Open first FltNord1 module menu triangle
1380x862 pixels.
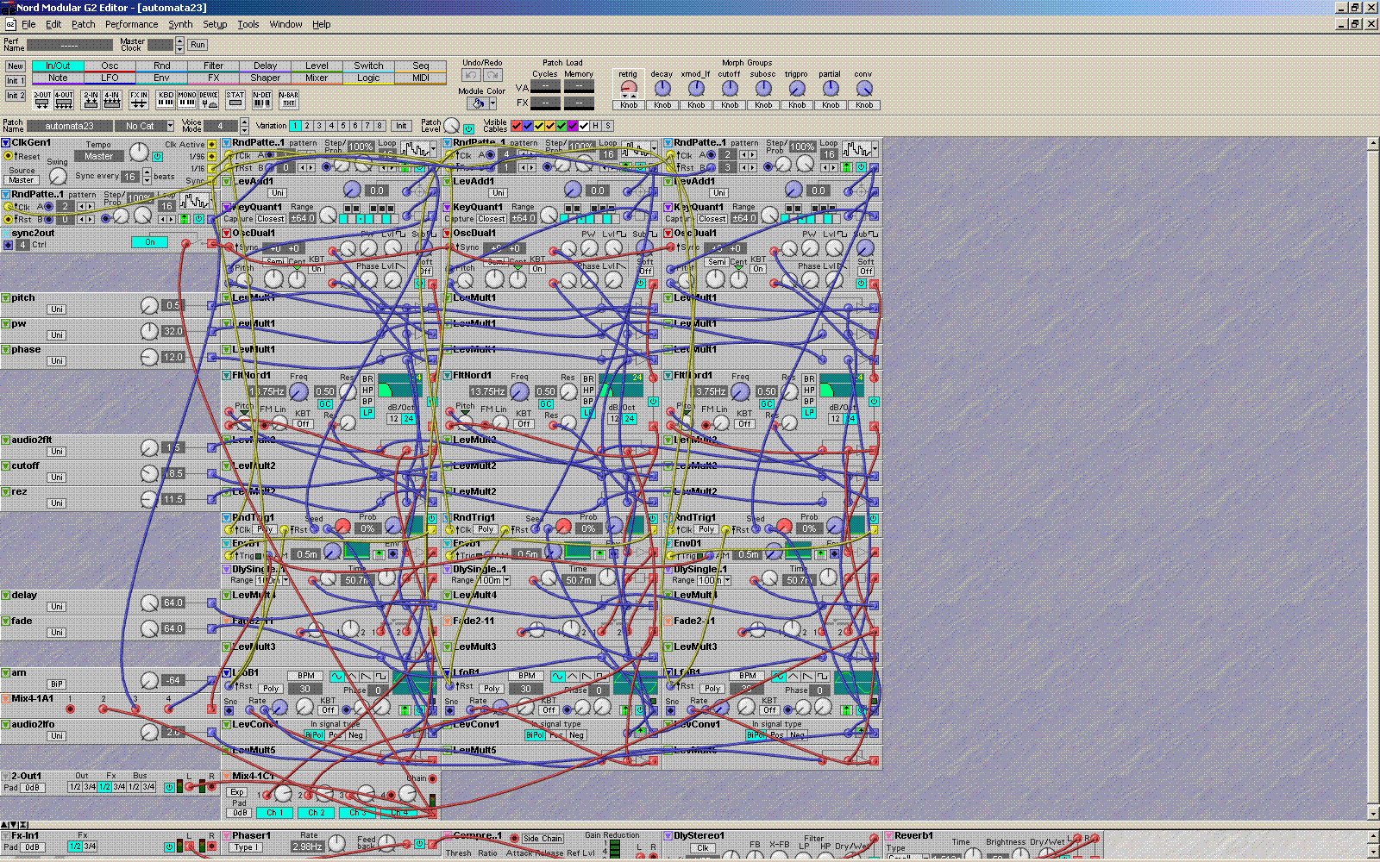(x=227, y=376)
